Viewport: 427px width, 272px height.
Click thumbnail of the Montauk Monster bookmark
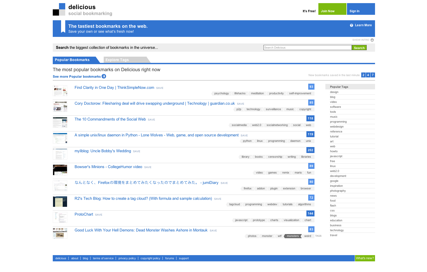60,233
